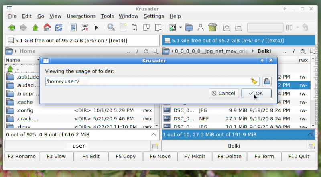The height and width of the screenshot is (177, 321).
Task: Click the unselect-all toolbar icon with red x
Action: (85, 27)
